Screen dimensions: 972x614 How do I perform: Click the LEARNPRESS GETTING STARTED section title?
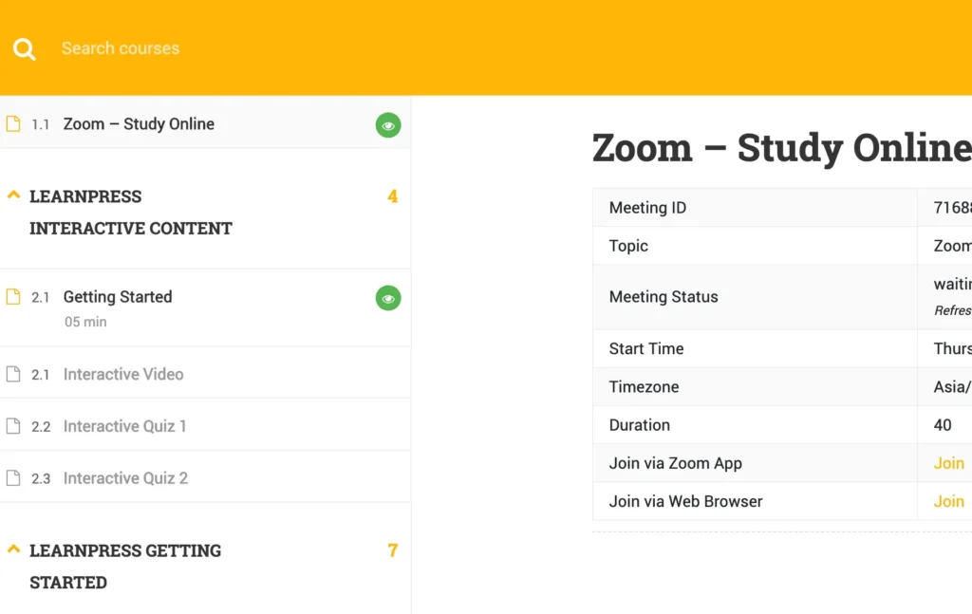125,567
